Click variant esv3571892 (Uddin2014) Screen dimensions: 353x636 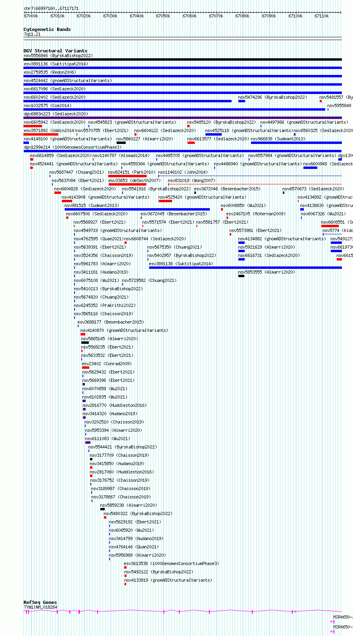pos(50,130)
